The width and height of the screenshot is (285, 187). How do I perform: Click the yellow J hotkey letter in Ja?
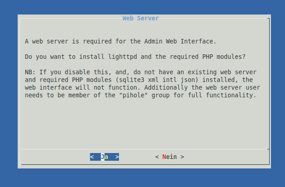point(103,157)
